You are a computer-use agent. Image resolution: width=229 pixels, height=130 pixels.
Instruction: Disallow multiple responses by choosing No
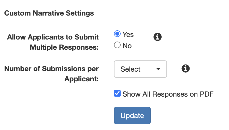117,45
